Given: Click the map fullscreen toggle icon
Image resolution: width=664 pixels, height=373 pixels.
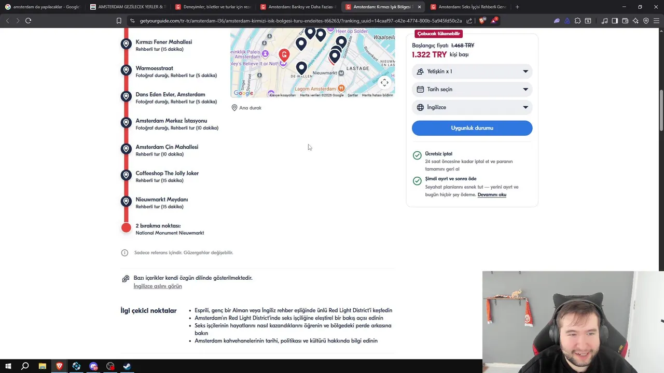Looking at the screenshot, I should pyautogui.click(x=384, y=82).
